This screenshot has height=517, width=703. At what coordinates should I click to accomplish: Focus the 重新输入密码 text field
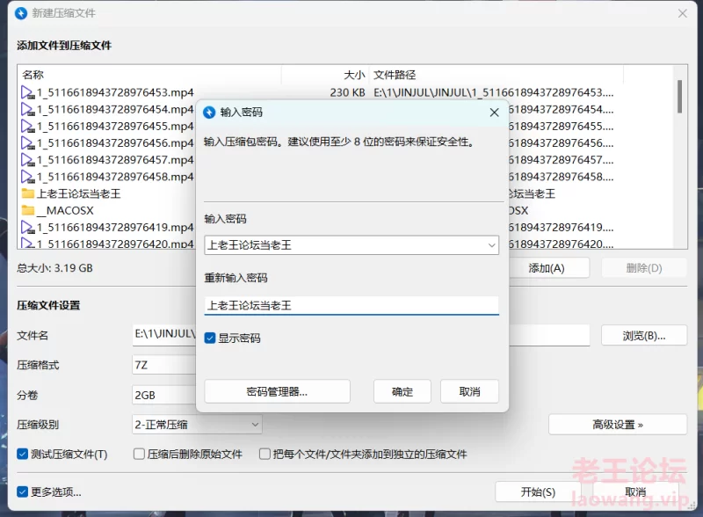(351, 306)
